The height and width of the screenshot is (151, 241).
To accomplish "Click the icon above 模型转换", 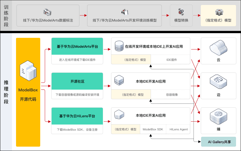I will point(181,12).
